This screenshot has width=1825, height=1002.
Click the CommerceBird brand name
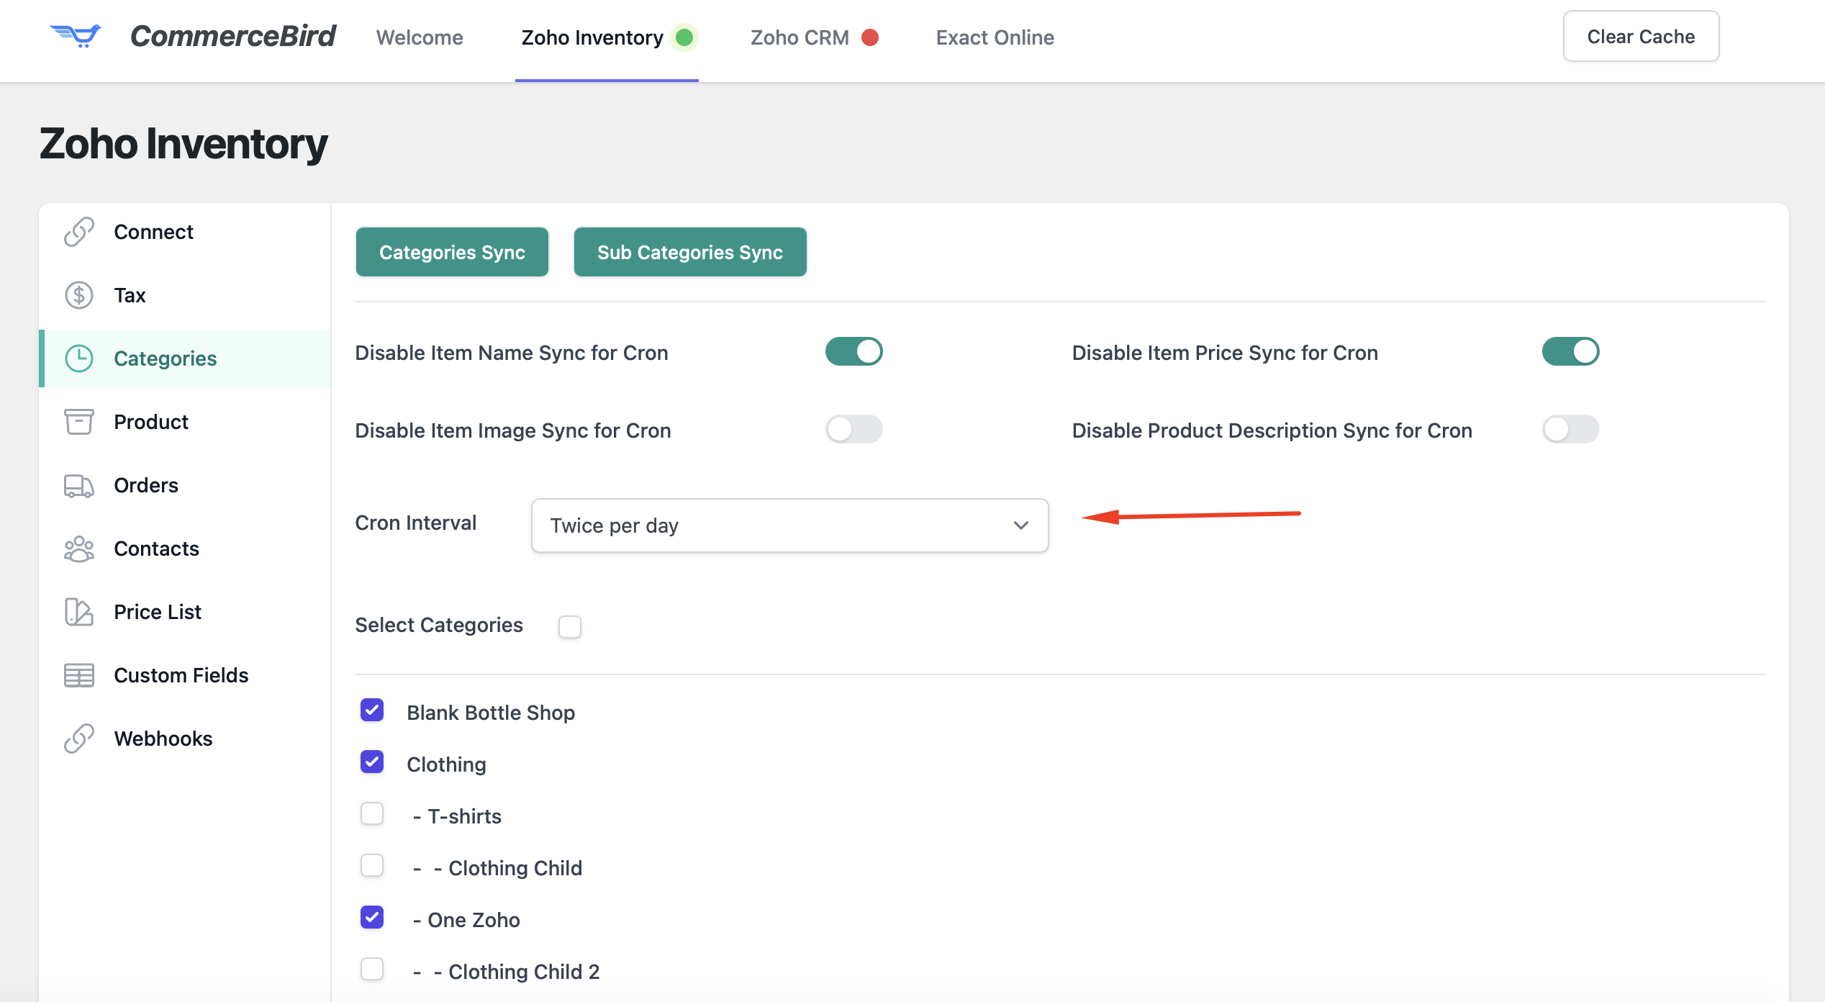(232, 36)
